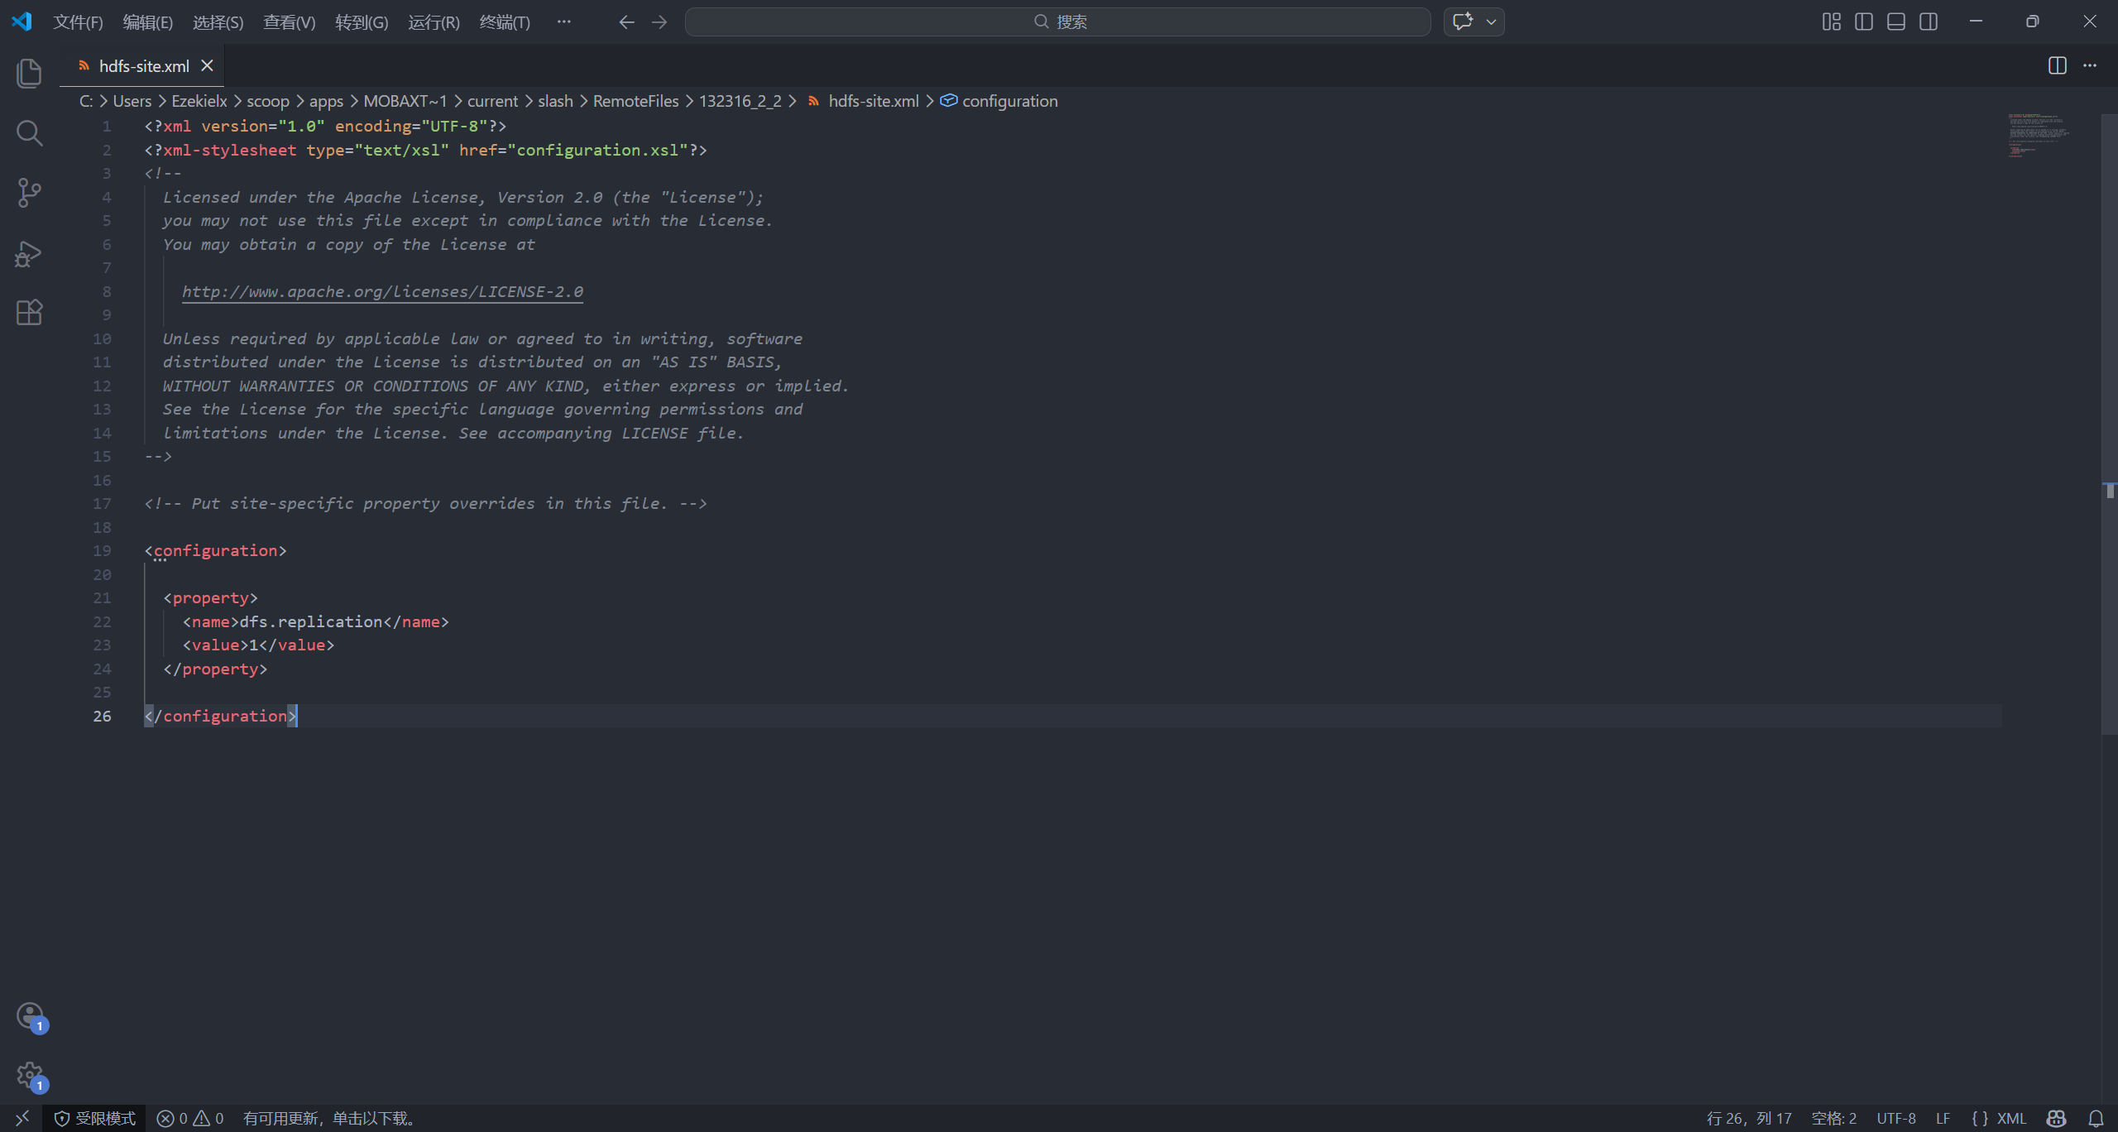Image resolution: width=2118 pixels, height=1132 pixels.
Task: Close the hdfs-site.xml tab
Action: 208,65
